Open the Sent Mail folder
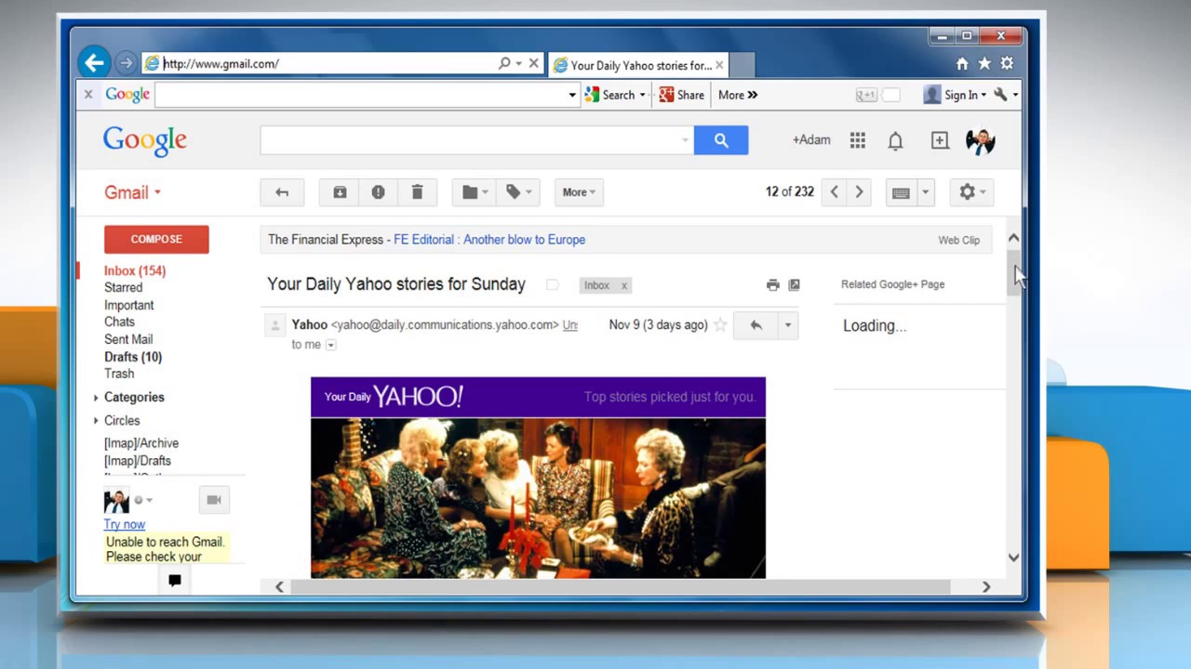The height and width of the screenshot is (669, 1191). [128, 339]
